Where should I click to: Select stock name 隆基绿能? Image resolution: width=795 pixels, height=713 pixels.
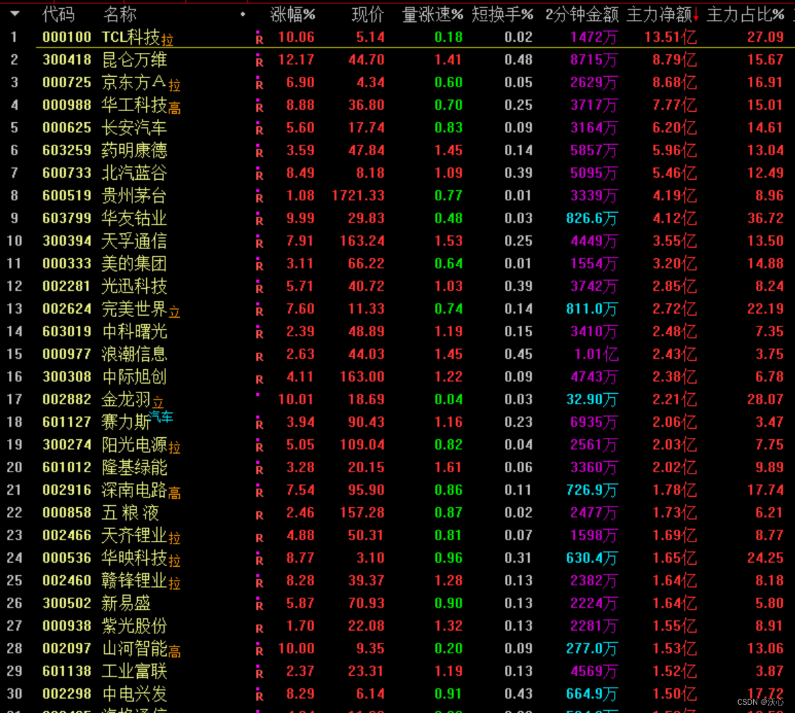tap(134, 467)
